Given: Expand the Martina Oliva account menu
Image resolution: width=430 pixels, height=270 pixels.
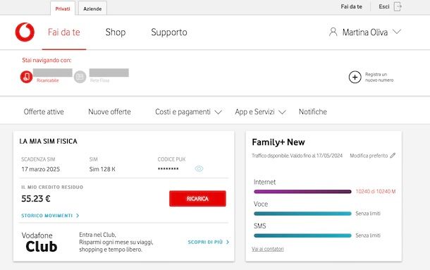Looking at the screenshot, I should coord(397,32).
